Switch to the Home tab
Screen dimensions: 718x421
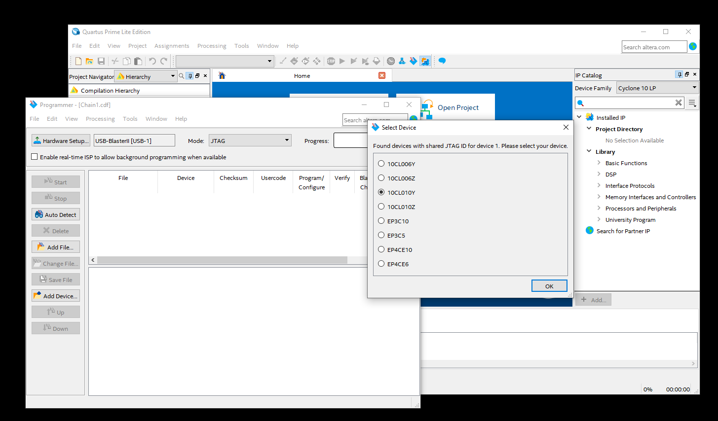[302, 75]
